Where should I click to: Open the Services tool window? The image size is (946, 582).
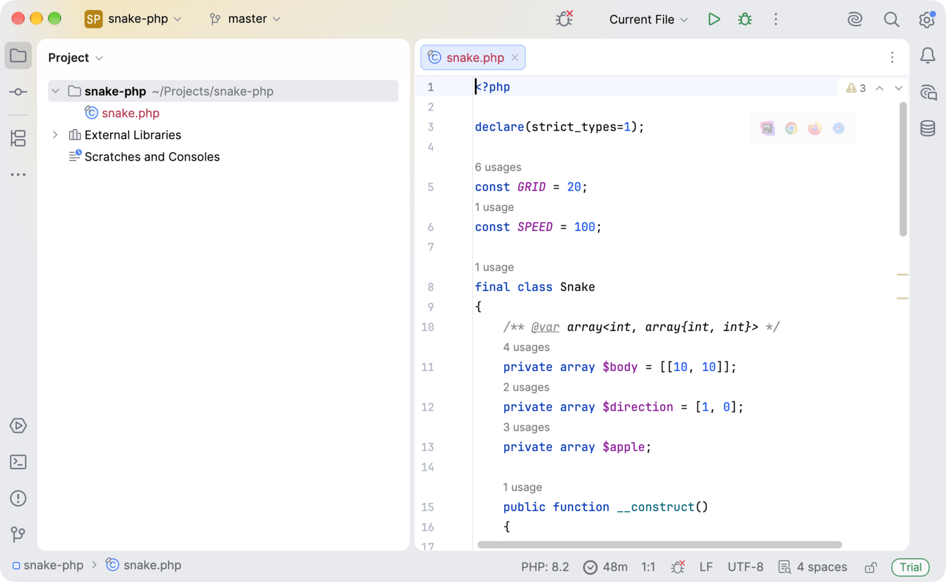point(18,426)
